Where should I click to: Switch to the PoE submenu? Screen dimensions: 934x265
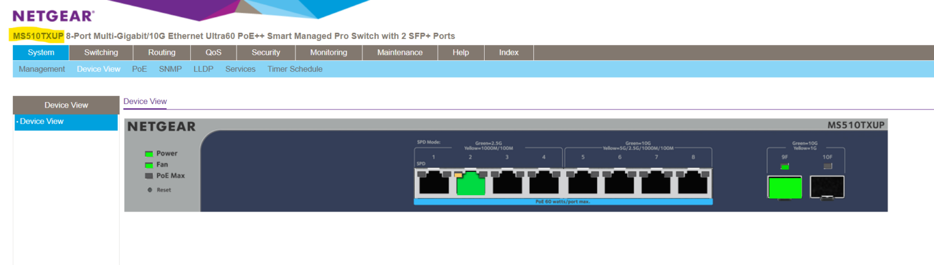coord(139,69)
